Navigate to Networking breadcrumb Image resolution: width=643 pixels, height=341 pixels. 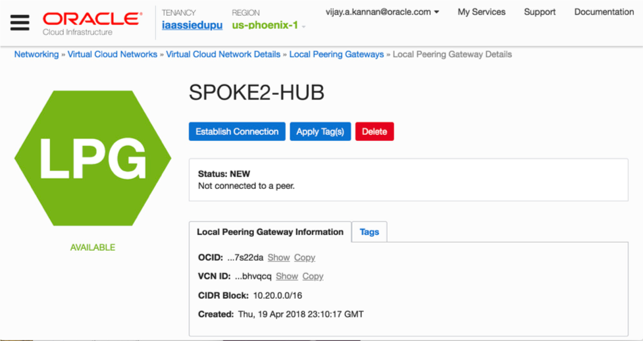pos(36,55)
